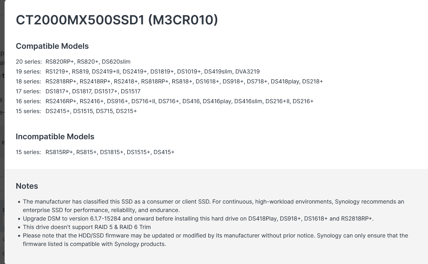Click the CT2000MX500SSD1 (M3CR010) title
The width and height of the screenshot is (428, 264).
pyautogui.click(x=117, y=20)
